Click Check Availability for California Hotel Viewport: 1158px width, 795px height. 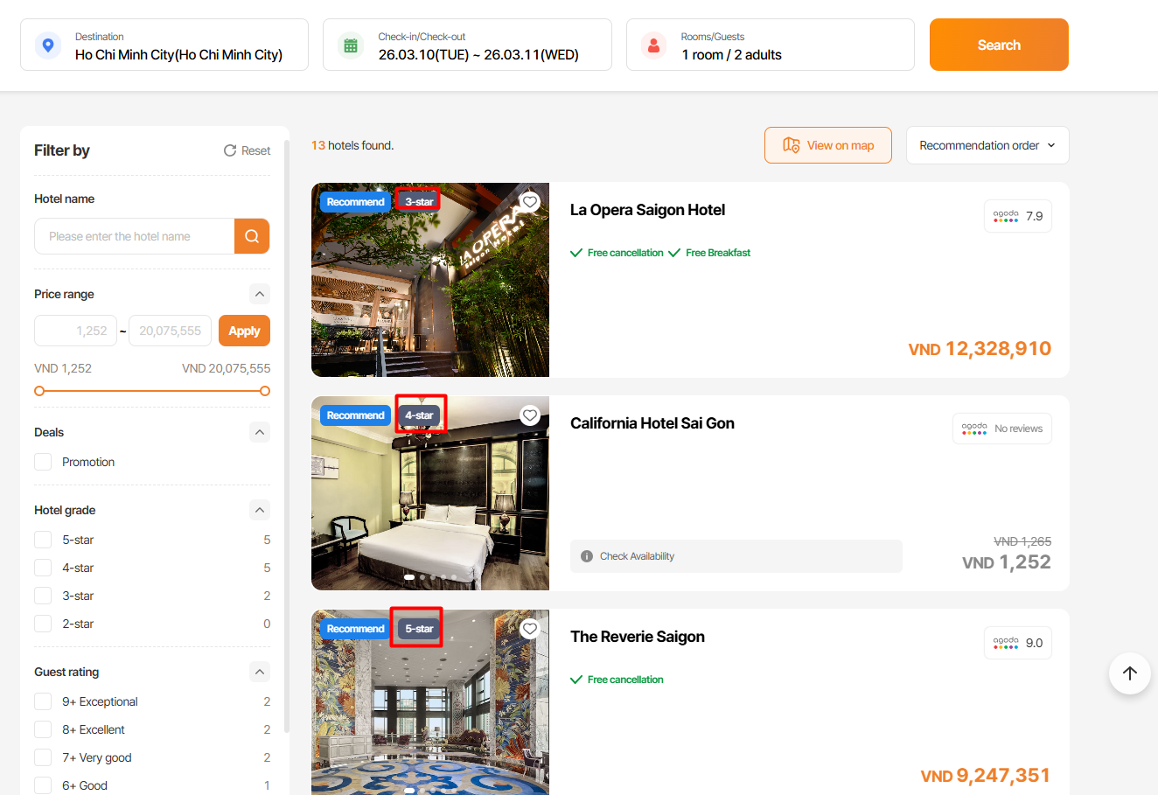[x=736, y=556]
